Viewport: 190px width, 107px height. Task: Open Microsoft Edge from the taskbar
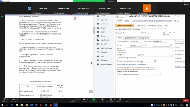click(12, 105)
